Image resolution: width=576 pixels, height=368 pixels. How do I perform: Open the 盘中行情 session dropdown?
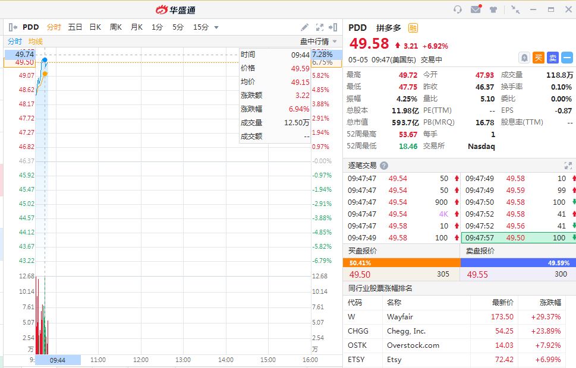tap(319, 42)
